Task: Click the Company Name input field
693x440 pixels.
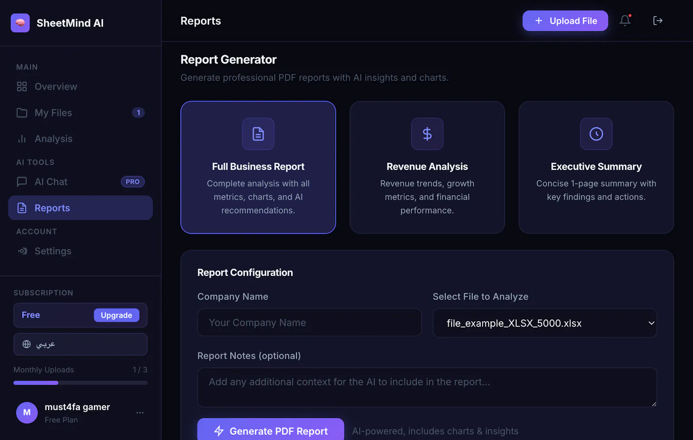Action: [x=309, y=322]
